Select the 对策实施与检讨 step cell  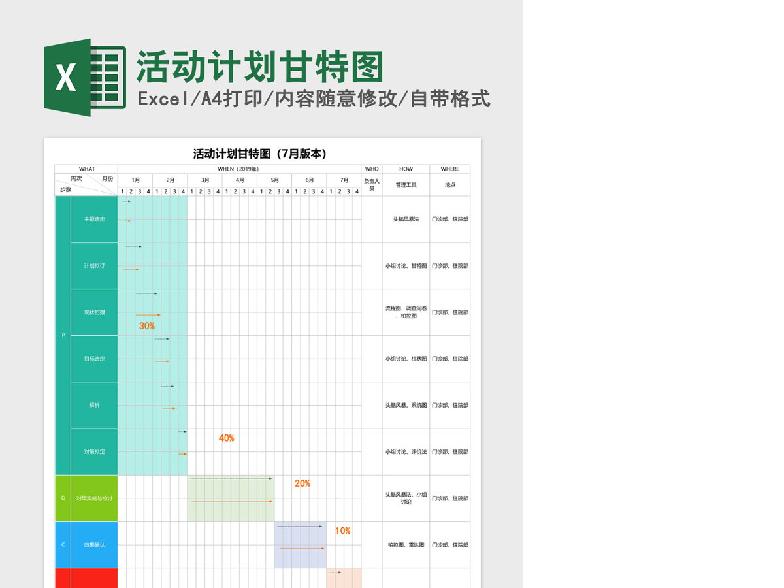coord(95,498)
